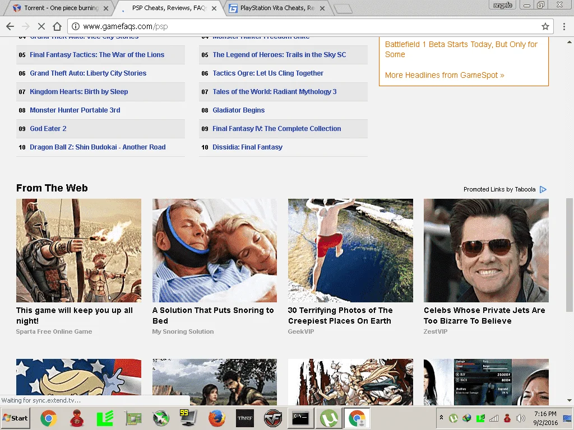Click 'This game will keep you up all night!'
The image size is (574, 430).
[x=75, y=316]
